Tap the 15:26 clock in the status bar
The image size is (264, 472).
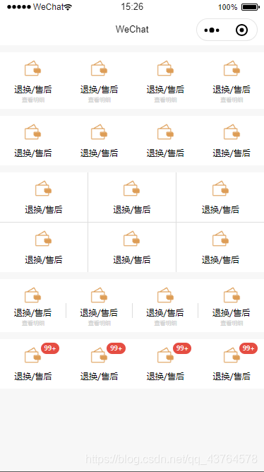132,7
